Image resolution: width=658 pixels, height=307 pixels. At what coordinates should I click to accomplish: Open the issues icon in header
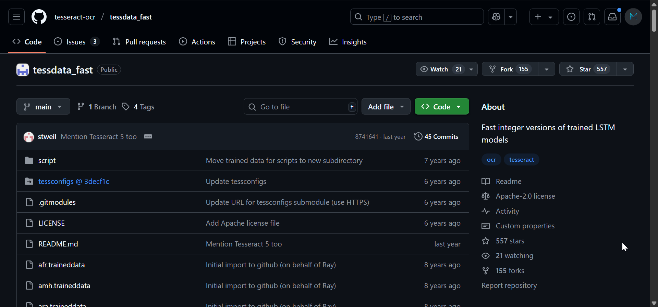pyautogui.click(x=571, y=17)
